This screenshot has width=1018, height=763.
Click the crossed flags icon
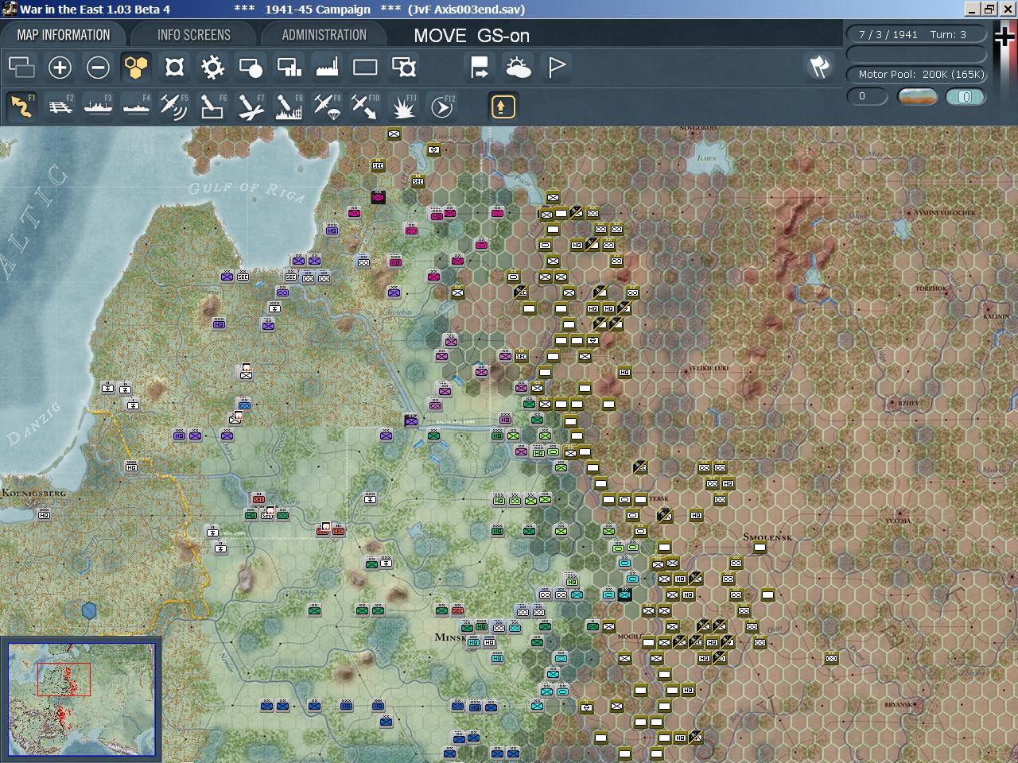[x=819, y=67]
